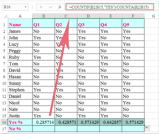
Task: Select the Q5 header cell
Action: [x=133, y=25]
